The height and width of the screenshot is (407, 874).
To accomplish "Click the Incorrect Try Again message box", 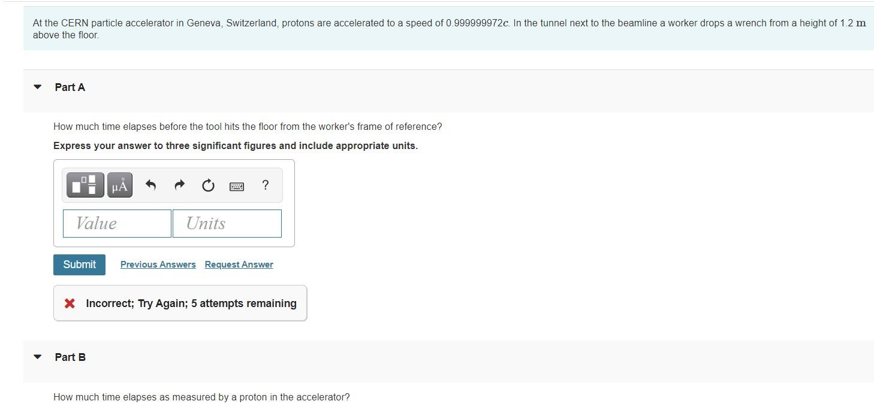I will tap(180, 303).
